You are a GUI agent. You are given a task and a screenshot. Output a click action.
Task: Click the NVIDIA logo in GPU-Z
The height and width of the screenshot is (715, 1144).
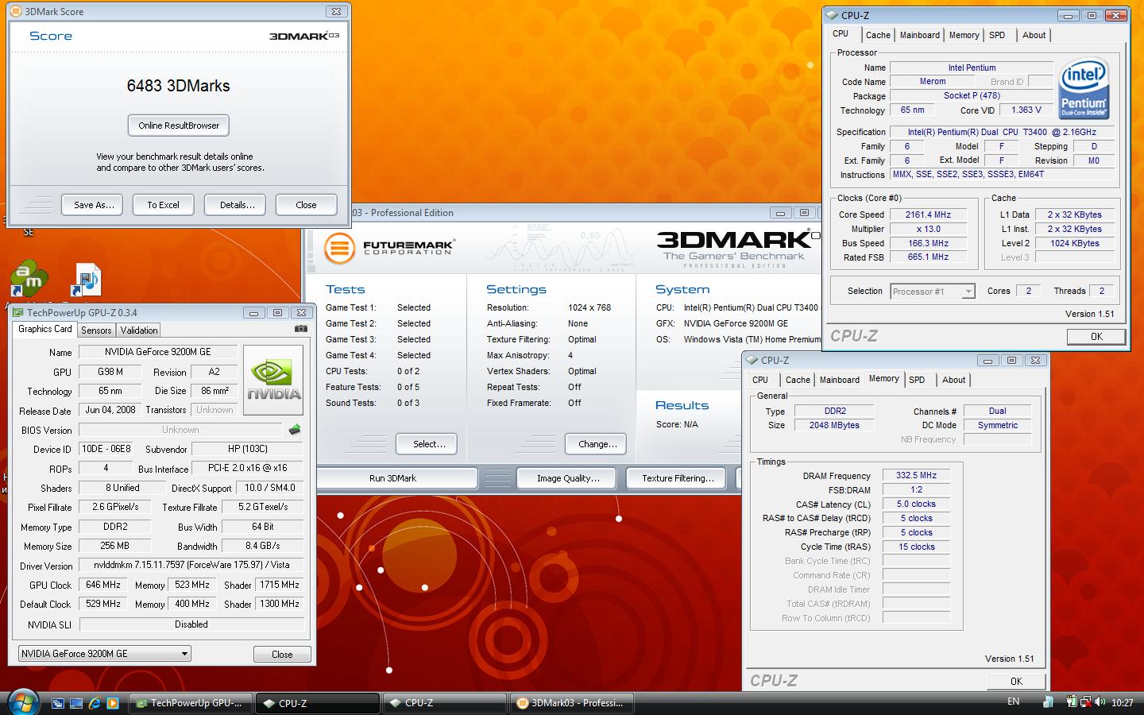click(273, 381)
